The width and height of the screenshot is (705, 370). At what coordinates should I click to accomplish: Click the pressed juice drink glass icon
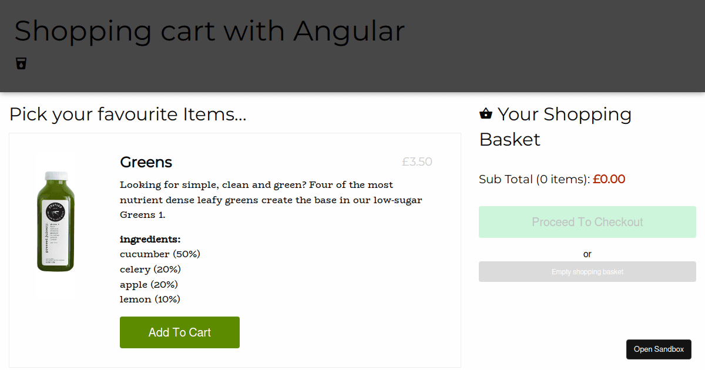[x=21, y=63]
